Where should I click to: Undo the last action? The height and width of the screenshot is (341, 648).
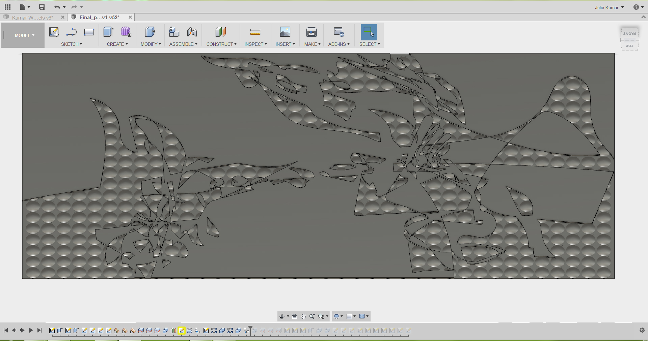pyautogui.click(x=57, y=7)
